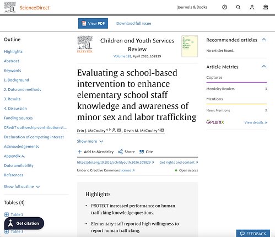Collapse the Article Metrics section

coord(264,67)
